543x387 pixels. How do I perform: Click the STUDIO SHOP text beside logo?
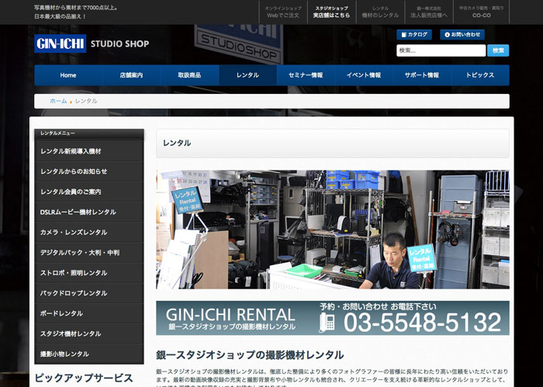(x=119, y=43)
